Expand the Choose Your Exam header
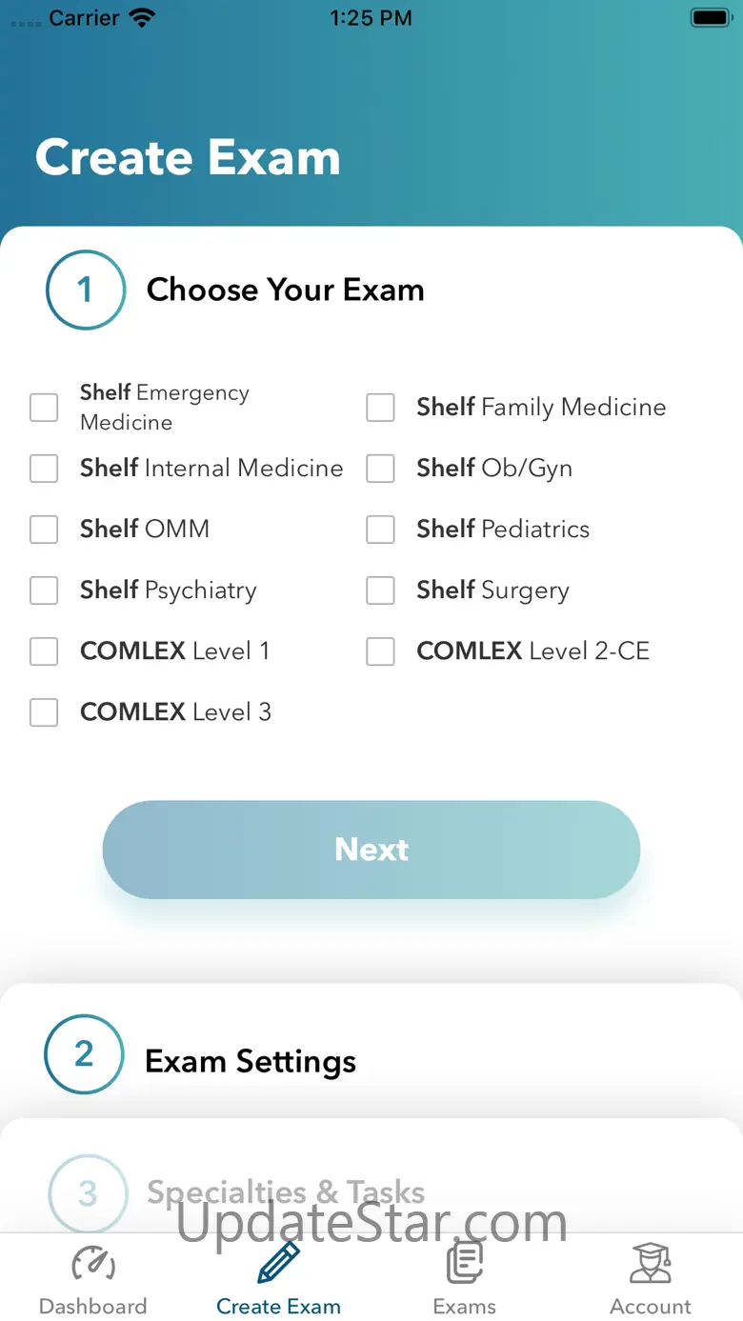This screenshot has height=1321, width=743. tap(285, 290)
